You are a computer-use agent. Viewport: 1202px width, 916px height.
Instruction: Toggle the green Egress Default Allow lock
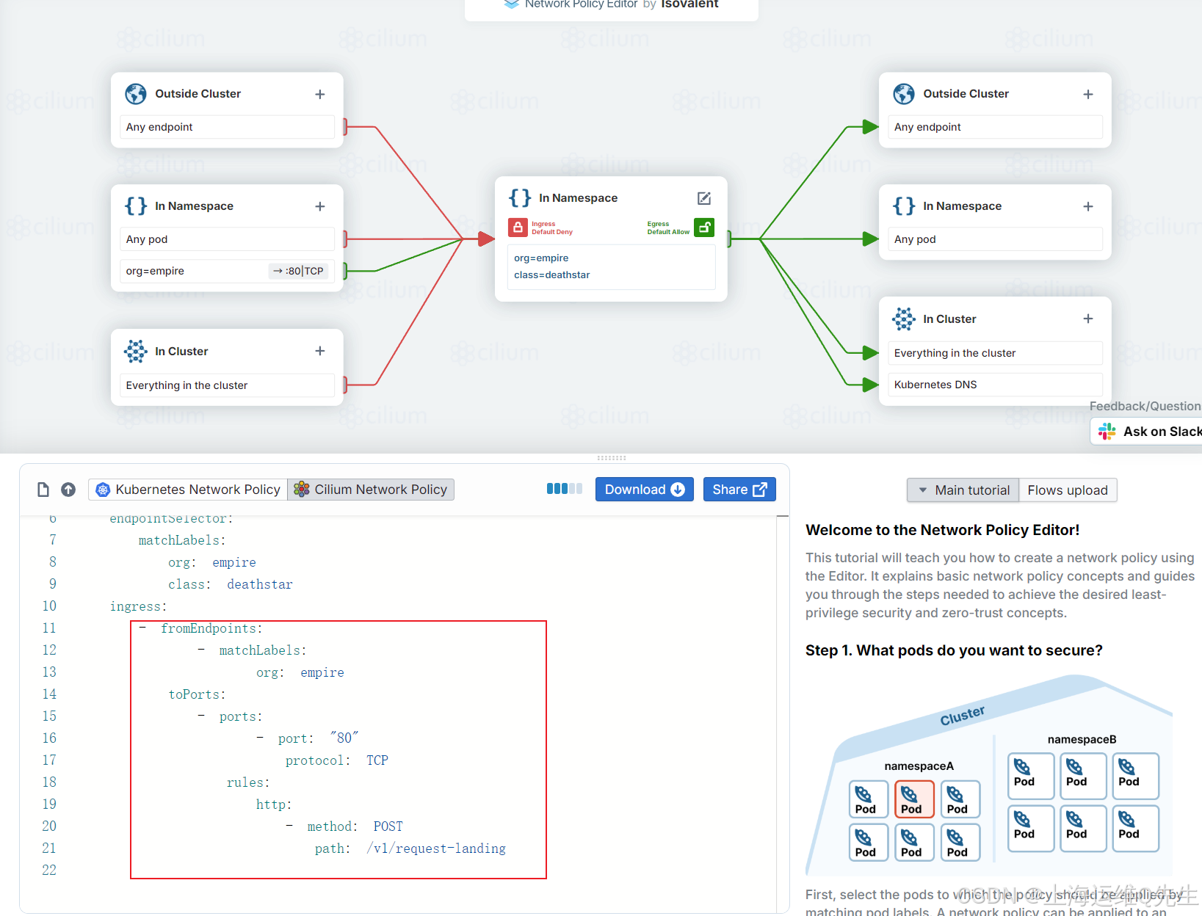704,228
